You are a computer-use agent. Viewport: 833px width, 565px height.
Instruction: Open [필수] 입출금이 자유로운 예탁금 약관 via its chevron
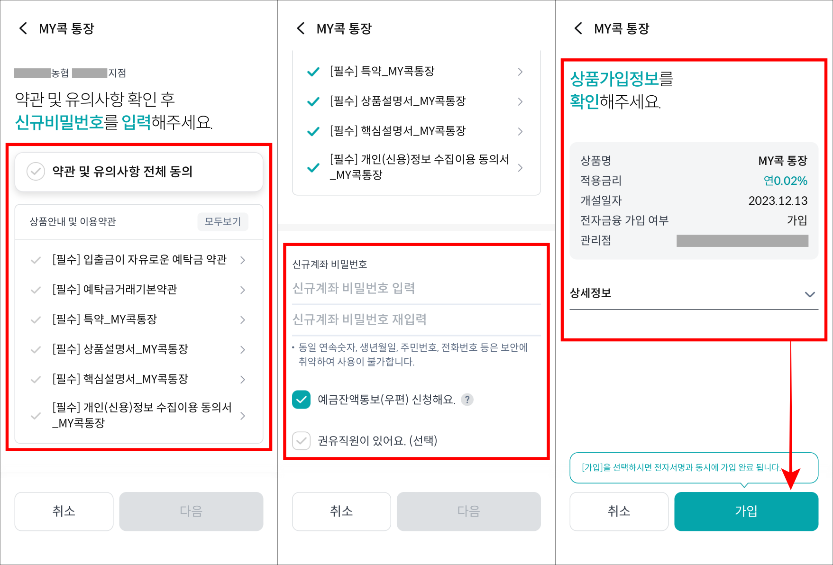click(243, 260)
